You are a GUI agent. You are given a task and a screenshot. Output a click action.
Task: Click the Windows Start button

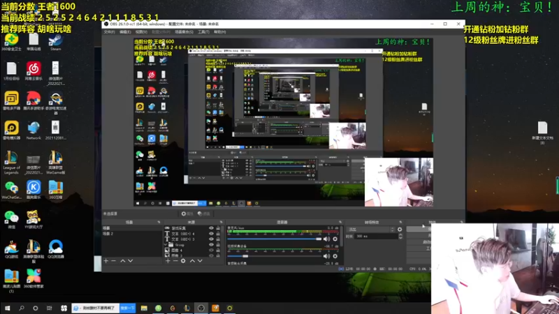point(8,308)
